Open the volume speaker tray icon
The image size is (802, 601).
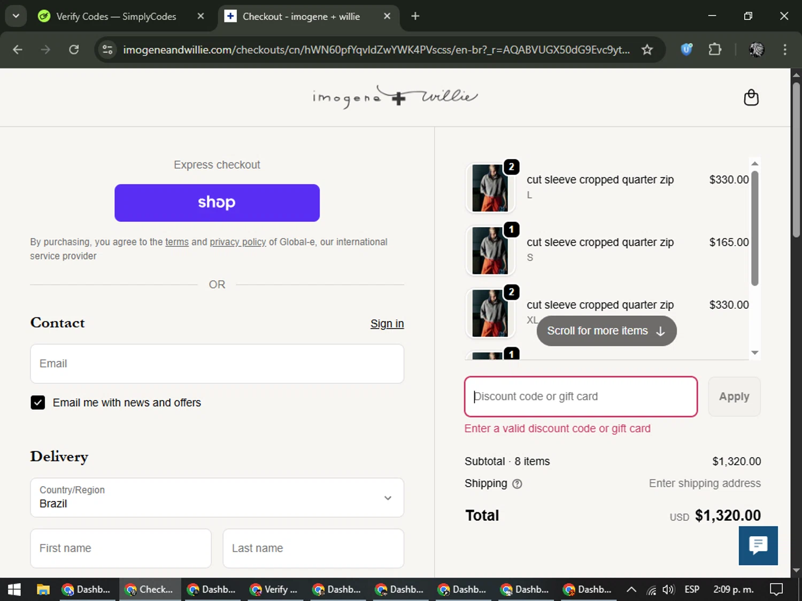tap(668, 590)
